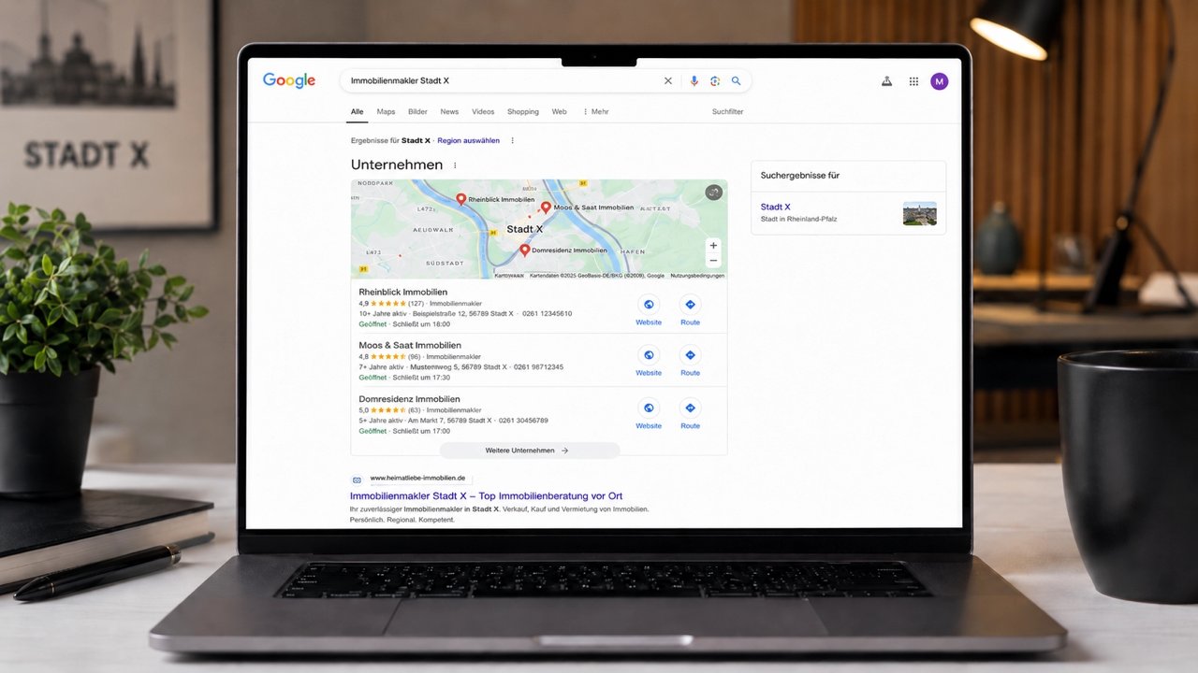The width and height of the screenshot is (1198, 673).
Task: Open Google Lens image search icon
Action: point(715,81)
